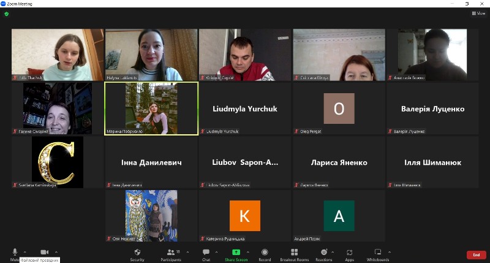The image size is (490, 263).
Task: Click the Марина Побрусило name label
Action: click(125, 131)
